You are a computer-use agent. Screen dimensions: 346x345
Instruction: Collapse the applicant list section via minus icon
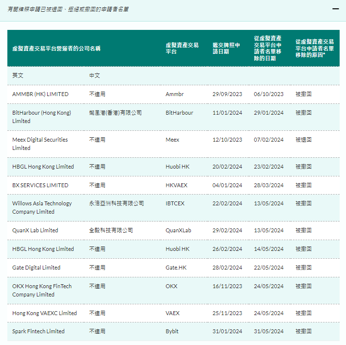[x=335, y=9]
